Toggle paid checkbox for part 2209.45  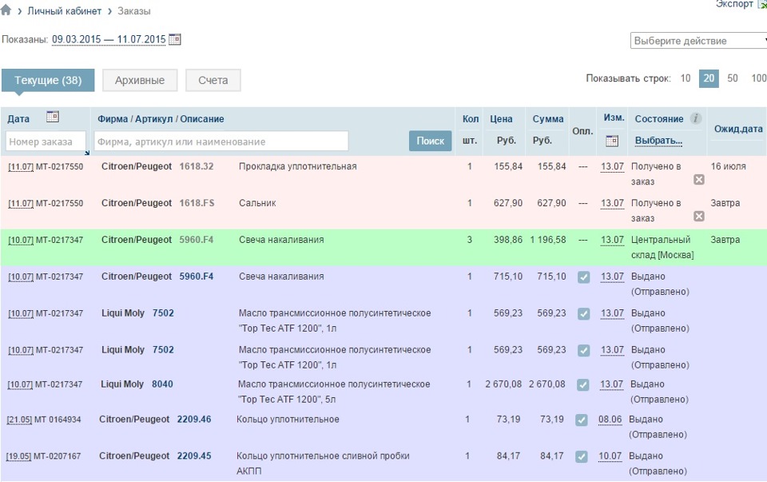[582, 457]
